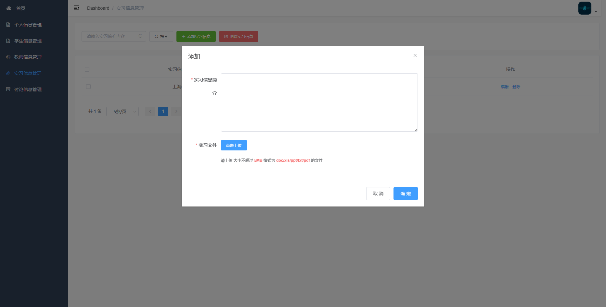Viewport: 606px width, 307px height.
Task: Toggle the select-all checkbox in the table header
Action: (x=87, y=69)
